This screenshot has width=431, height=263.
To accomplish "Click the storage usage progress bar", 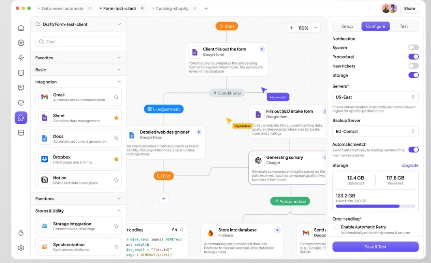I will pyautogui.click(x=375, y=206).
